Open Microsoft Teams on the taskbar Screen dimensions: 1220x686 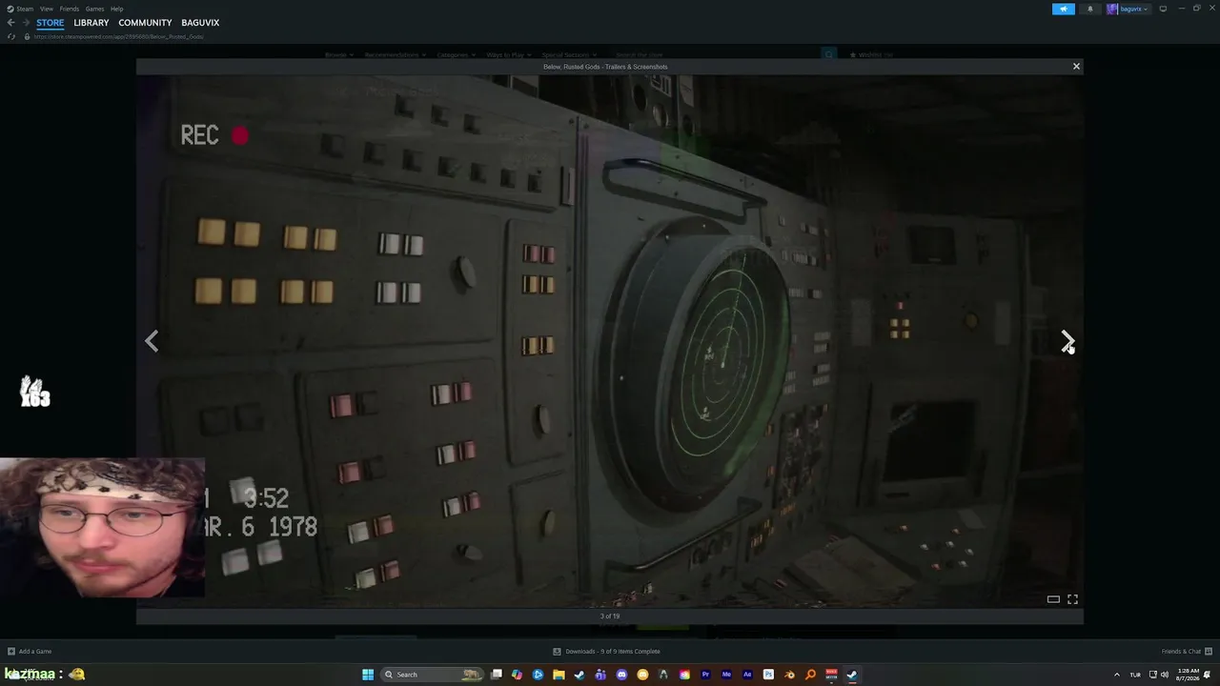[600, 675]
